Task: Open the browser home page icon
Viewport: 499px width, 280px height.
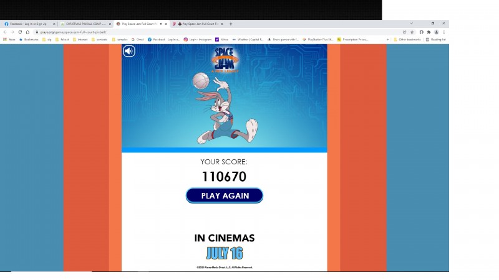Action: [x=27, y=32]
